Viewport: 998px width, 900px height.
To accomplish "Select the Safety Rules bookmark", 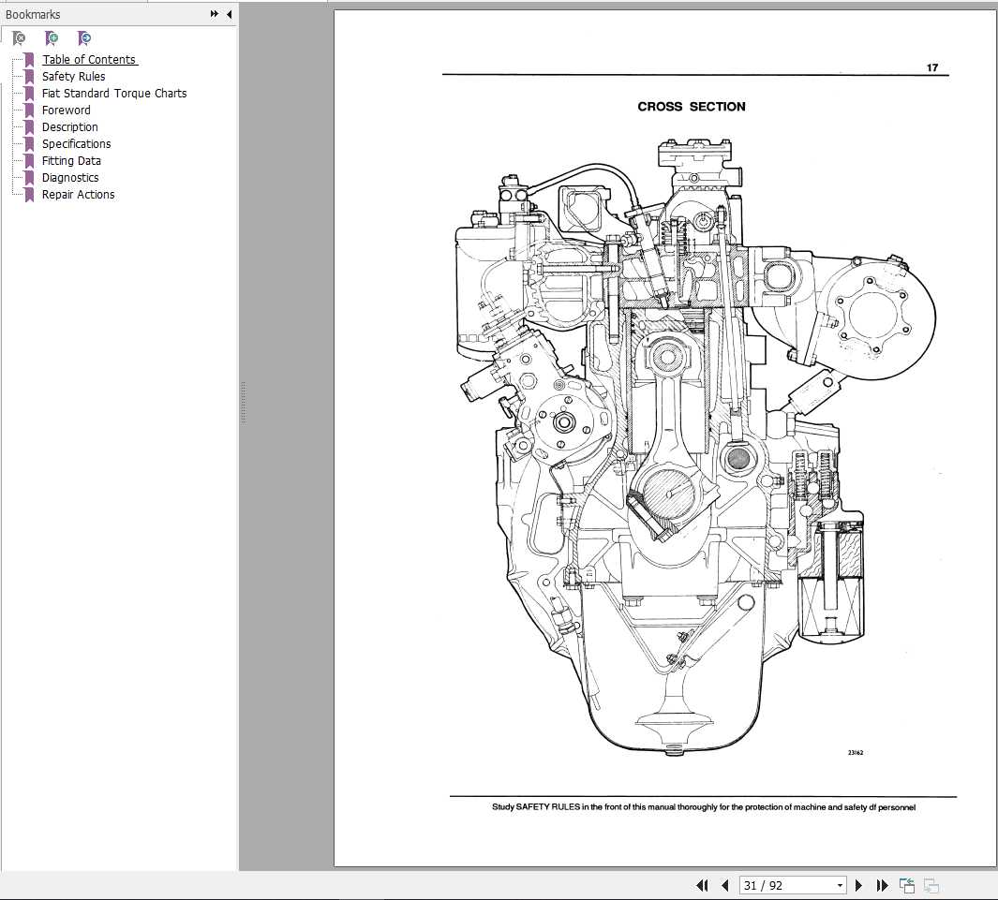I will point(73,76).
